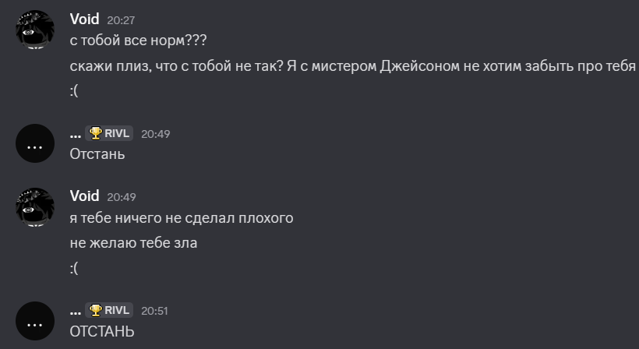Click the message "не желаю тебе зла"
Image resolution: width=639 pixels, height=349 pixels.
click(133, 243)
